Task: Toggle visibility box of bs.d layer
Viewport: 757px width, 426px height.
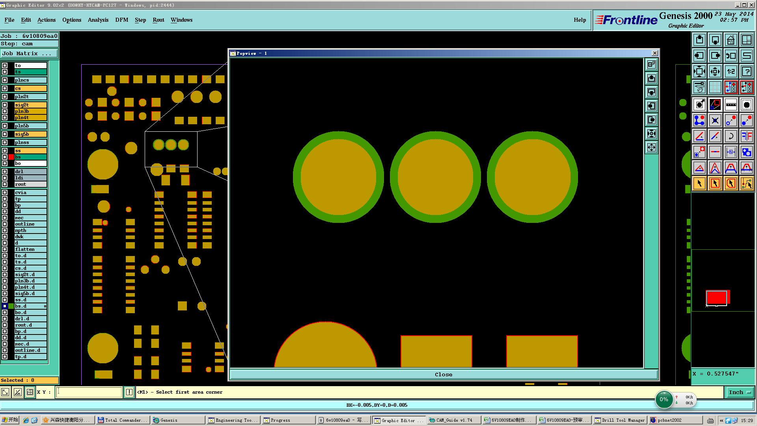Action: point(5,306)
